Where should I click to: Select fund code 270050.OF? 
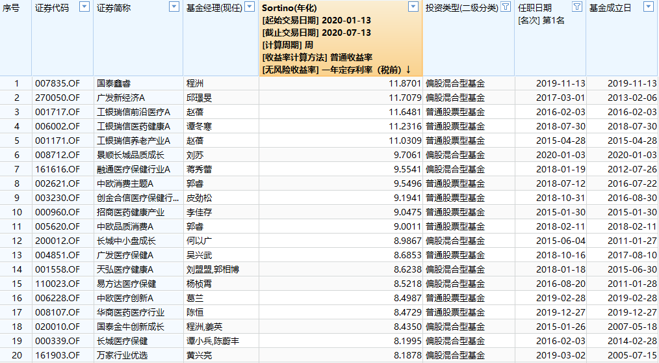tap(58, 98)
